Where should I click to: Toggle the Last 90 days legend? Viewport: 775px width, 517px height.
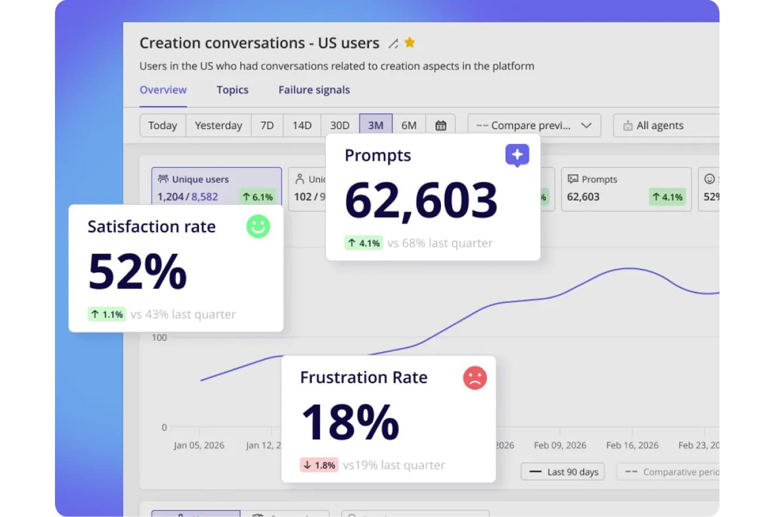563,472
